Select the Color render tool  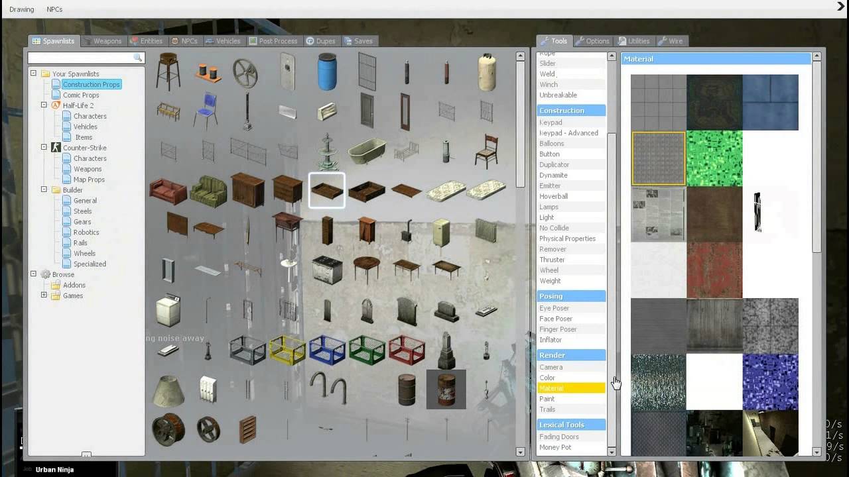click(x=571, y=378)
